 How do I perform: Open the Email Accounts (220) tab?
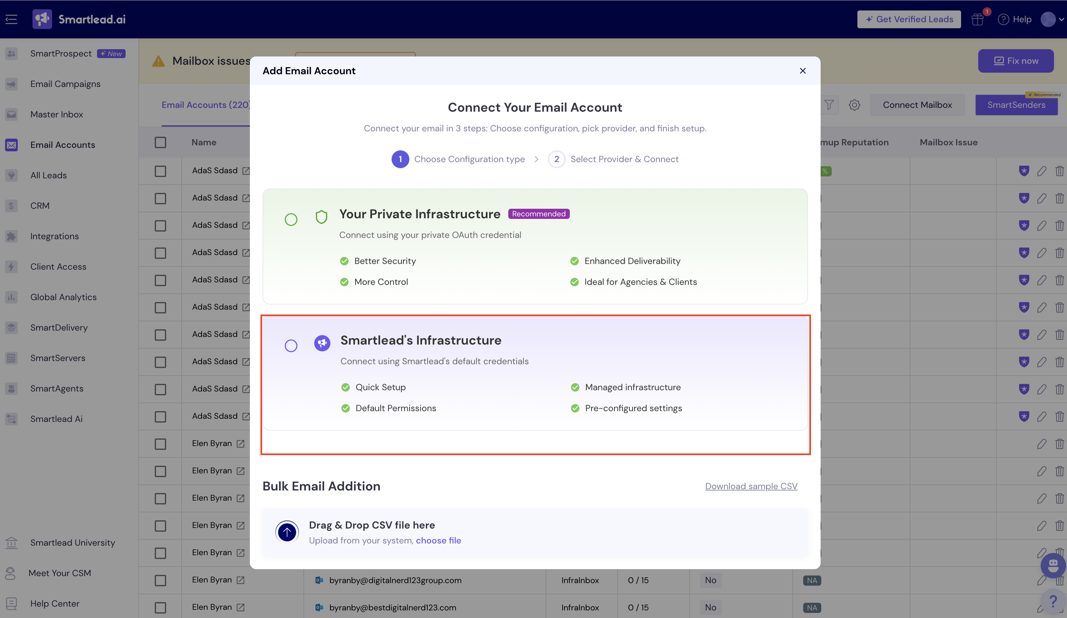pyautogui.click(x=206, y=105)
